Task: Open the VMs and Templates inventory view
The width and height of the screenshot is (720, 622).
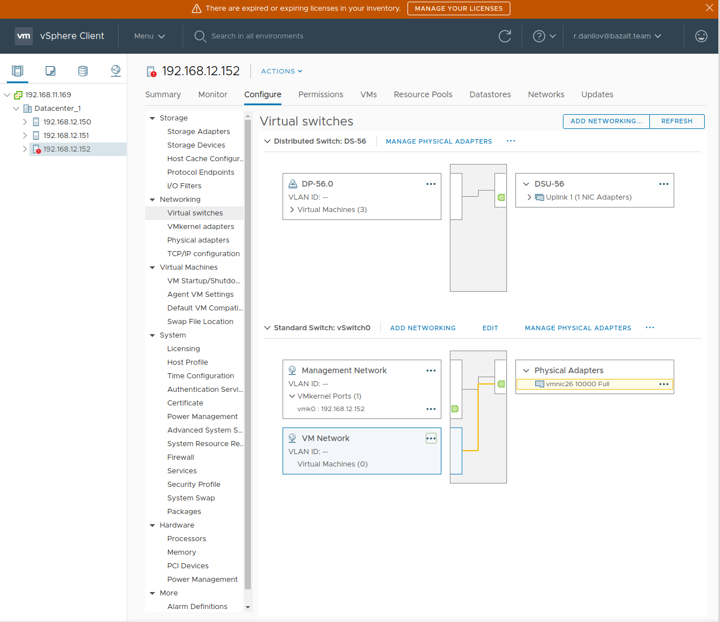Action: (50, 71)
